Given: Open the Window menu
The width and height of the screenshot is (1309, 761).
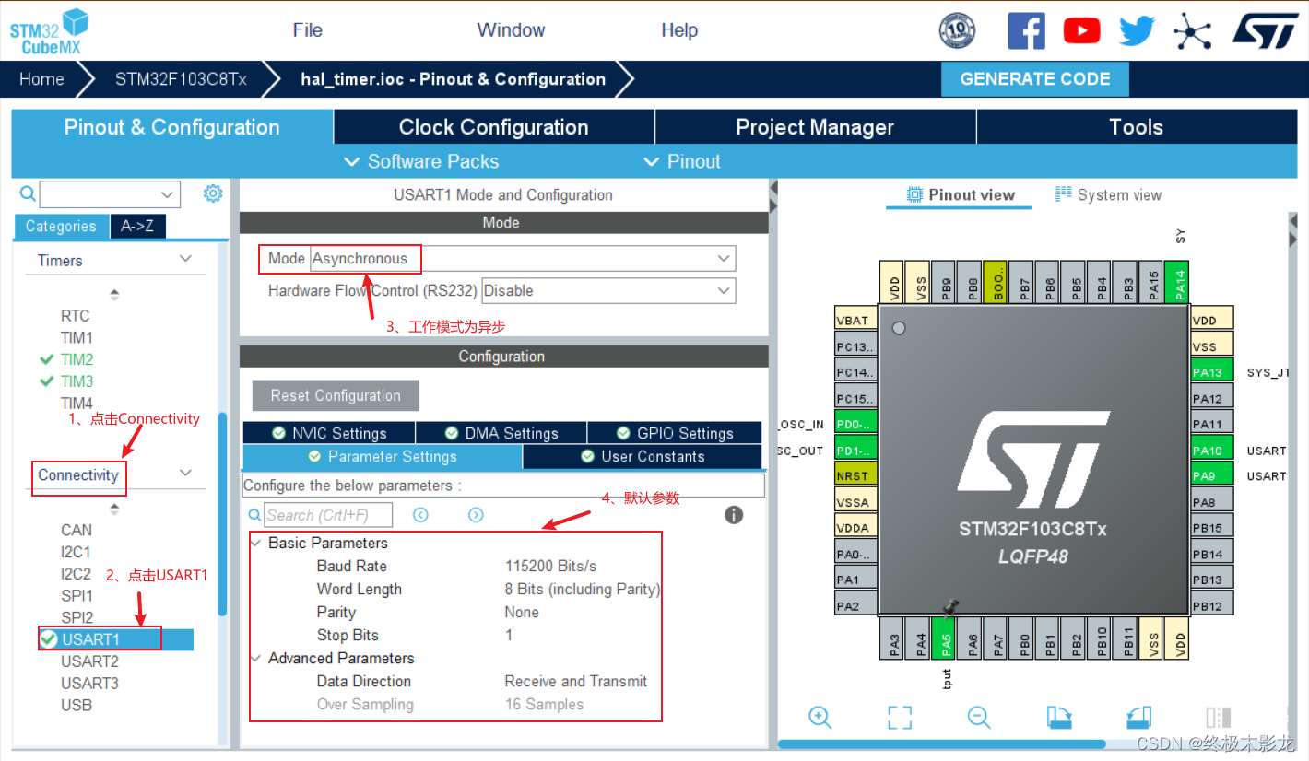Looking at the screenshot, I should 511,30.
